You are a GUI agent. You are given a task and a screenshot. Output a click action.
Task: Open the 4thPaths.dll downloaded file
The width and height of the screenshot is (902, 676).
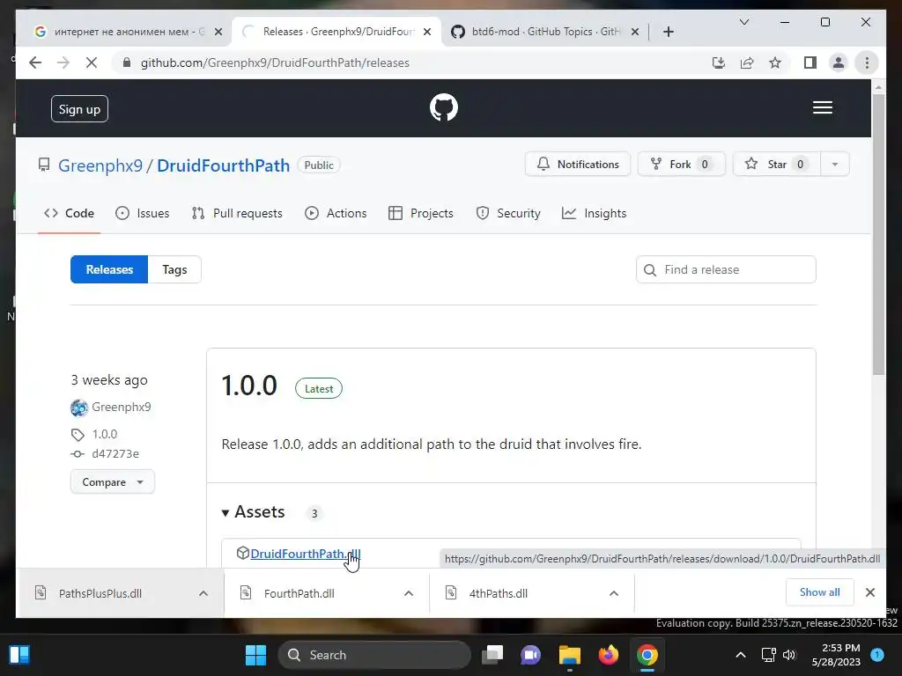[499, 593]
